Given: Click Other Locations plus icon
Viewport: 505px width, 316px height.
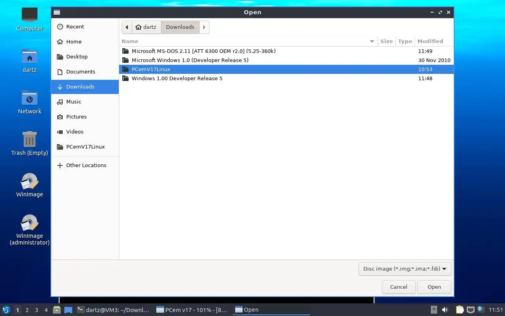Looking at the screenshot, I should 60,165.
